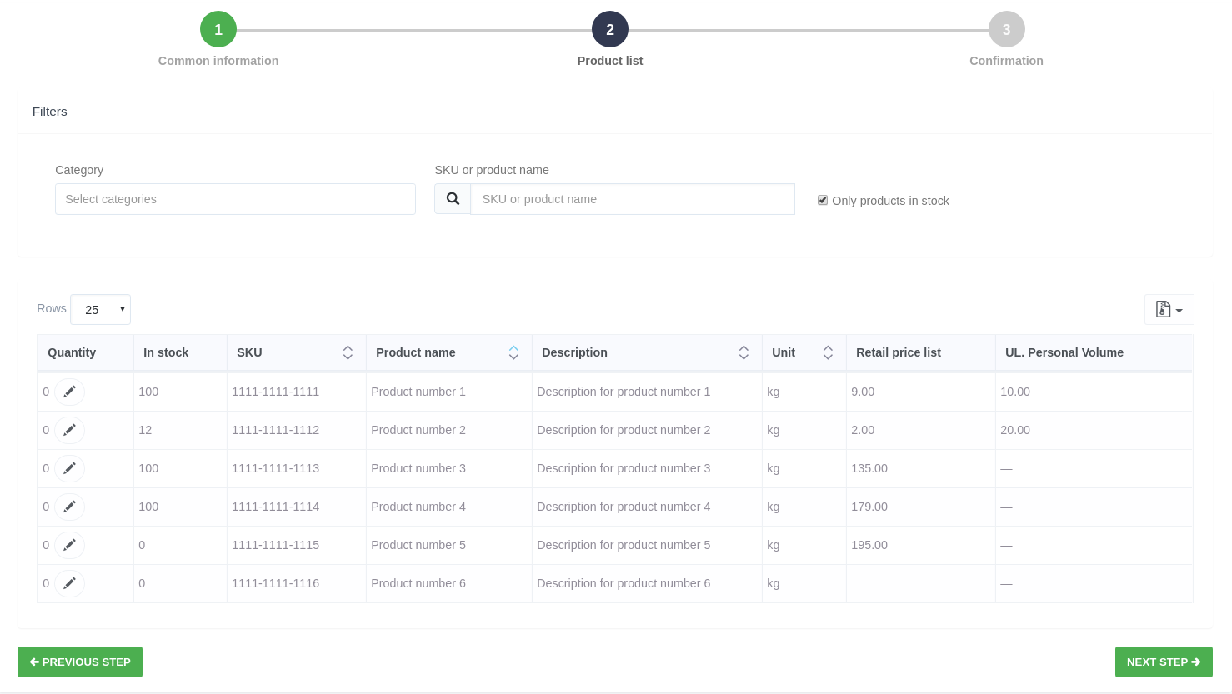Image resolution: width=1232 pixels, height=694 pixels.
Task: Click step 2 Product list circle
Action: 610,30
